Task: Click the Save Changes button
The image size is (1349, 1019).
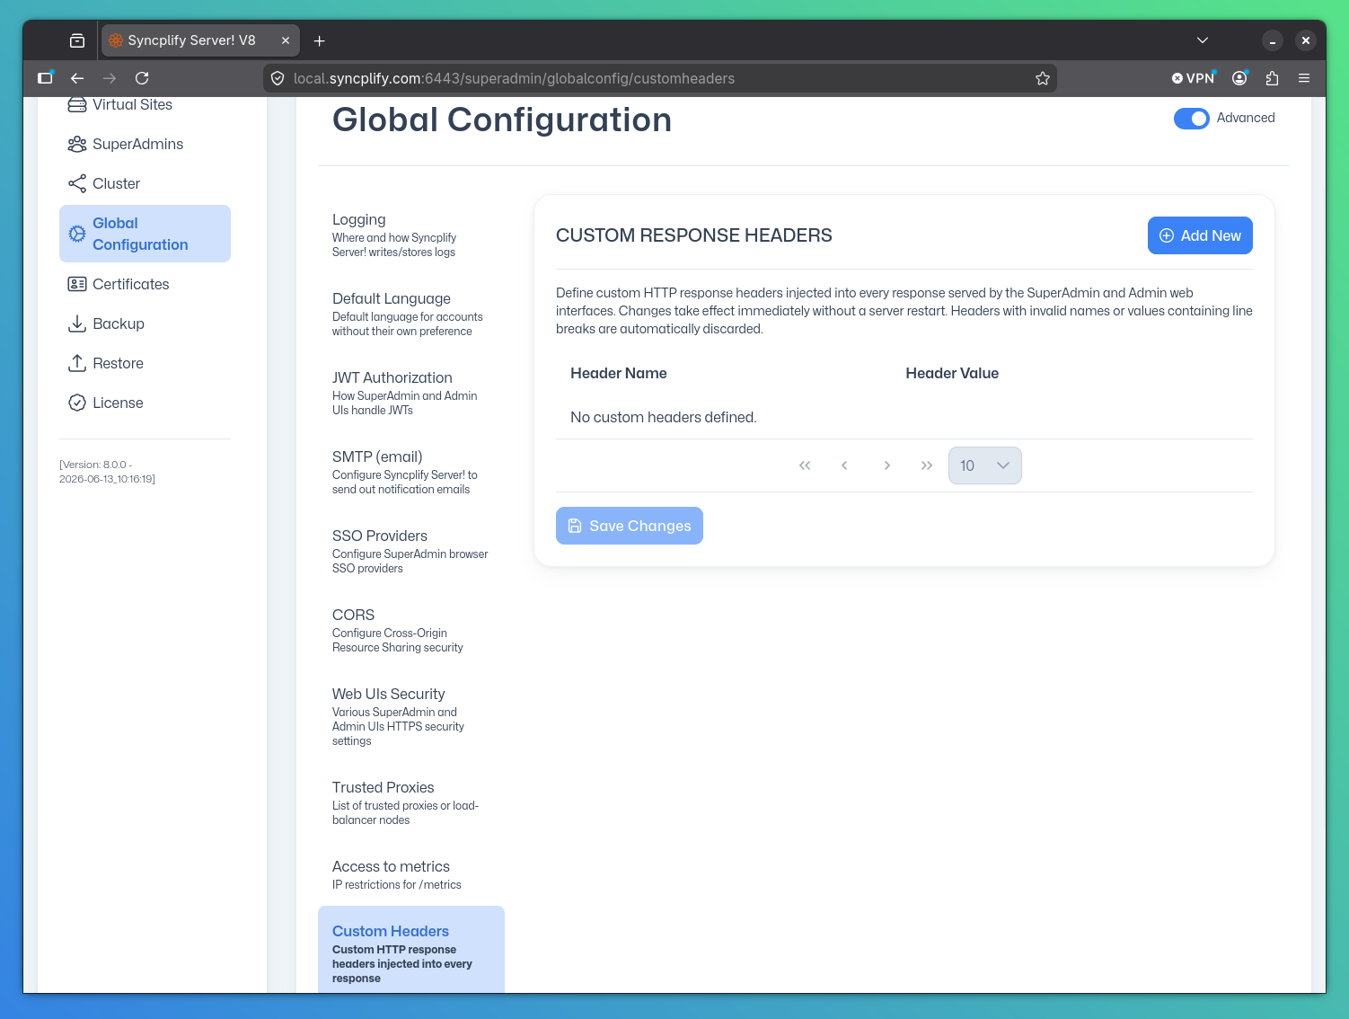Action: coord(630,526)
